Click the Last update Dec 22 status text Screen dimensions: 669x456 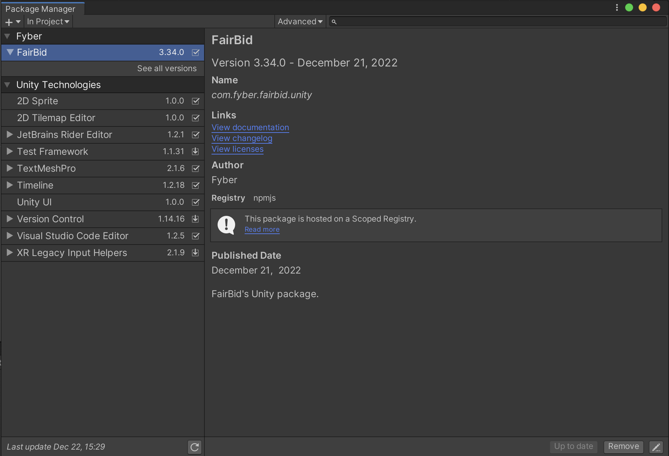tap(56, 447)
